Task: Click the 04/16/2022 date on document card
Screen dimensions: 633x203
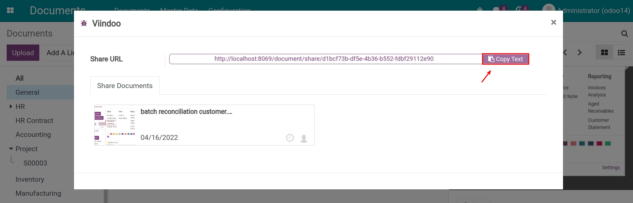Action: click(159, 138)
